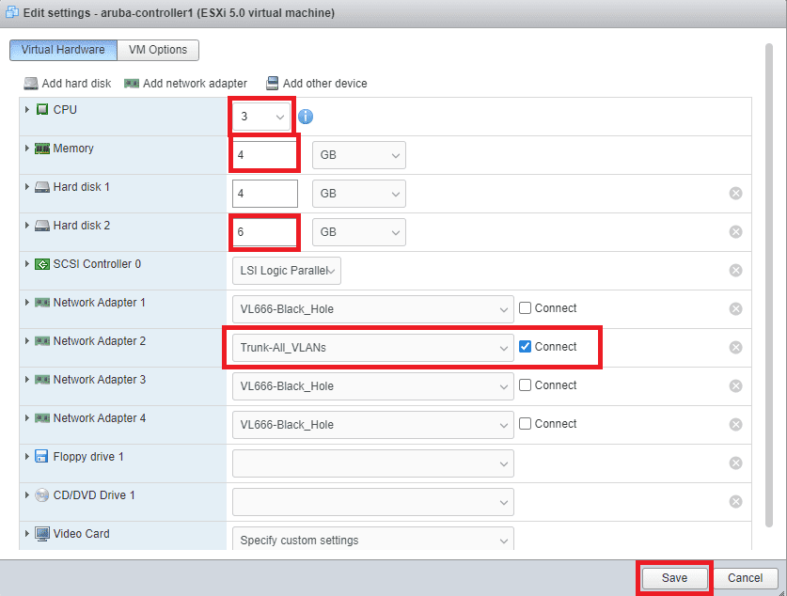The width and height of the screenshot is (787, 596).
Task: Click the SCSI Controller 0 icon
Action: point(42,264)
